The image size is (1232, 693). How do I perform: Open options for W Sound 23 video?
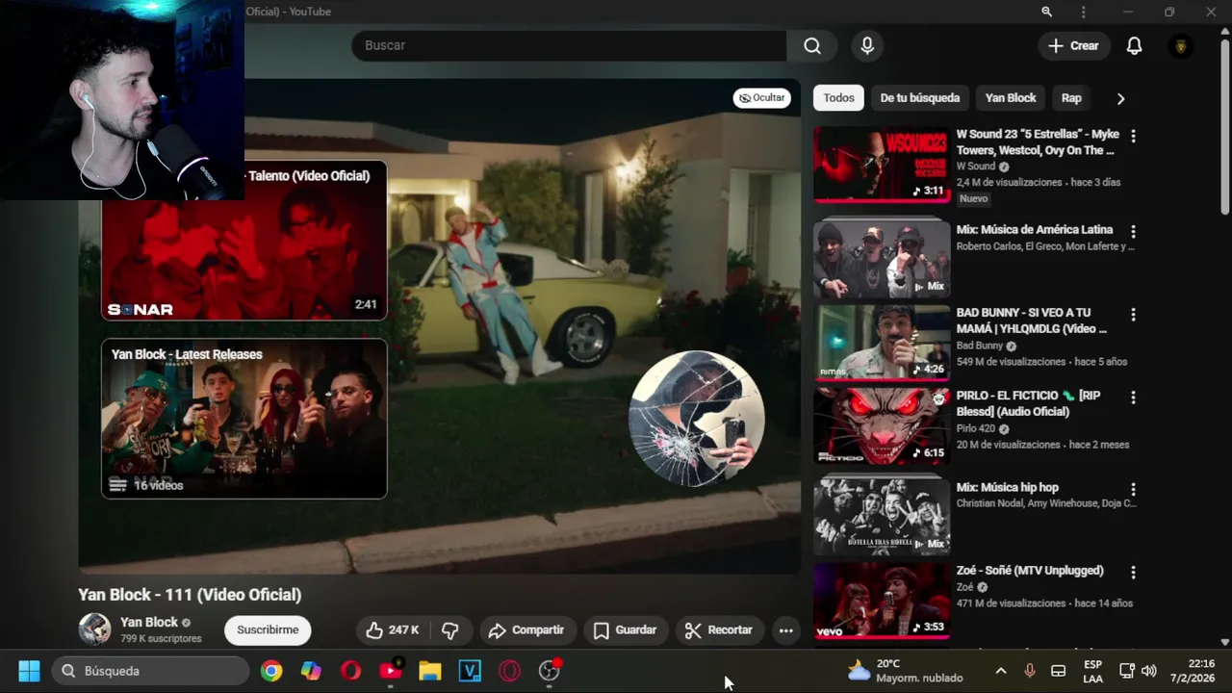[x=1133, y=137]
